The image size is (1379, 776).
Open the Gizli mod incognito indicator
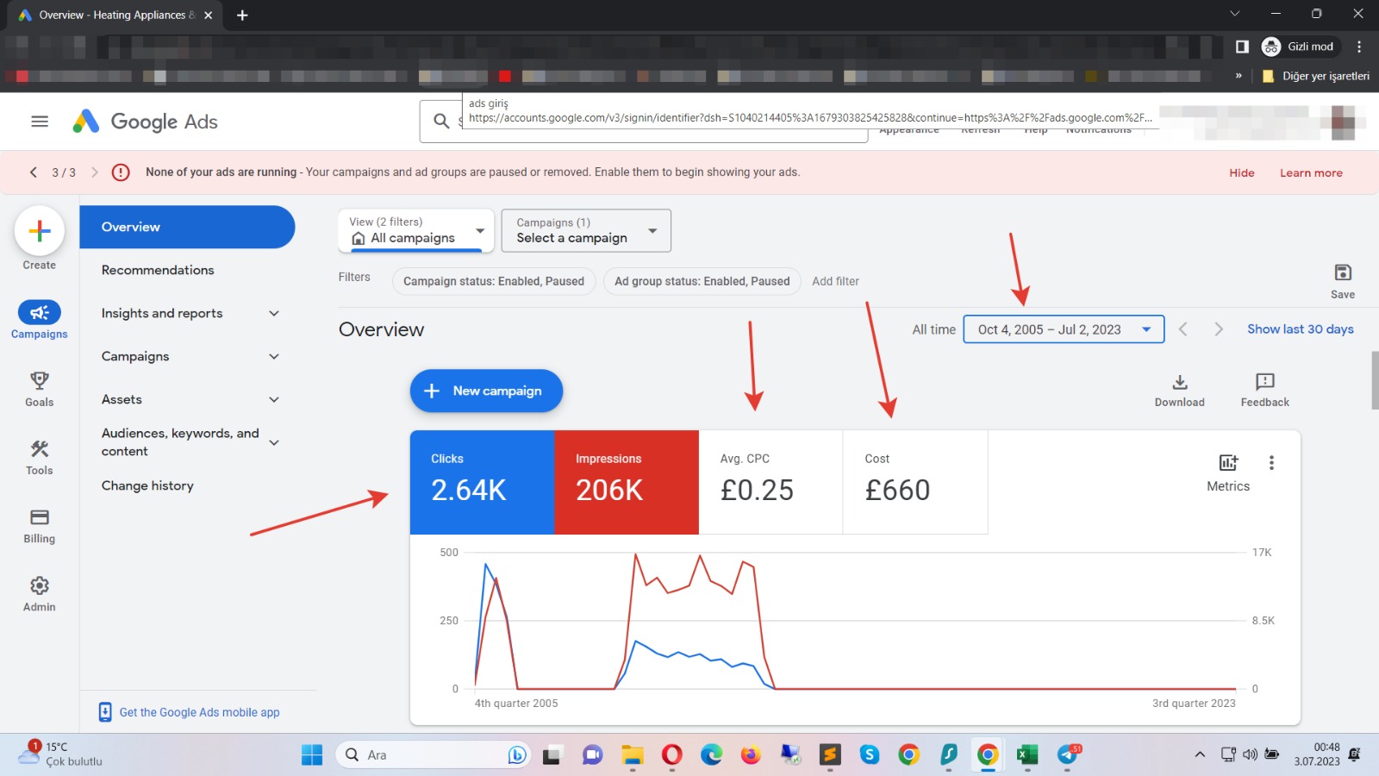1298,47
